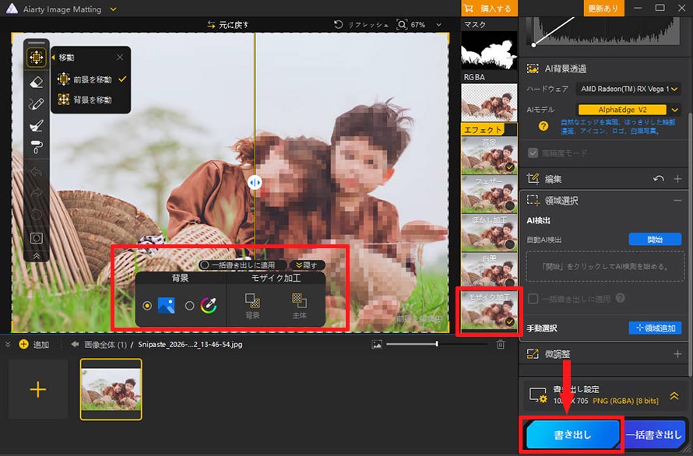Click the redo arrow in the floating toolbar
Viewport: 693px width, 456px height.
[37, 193]
